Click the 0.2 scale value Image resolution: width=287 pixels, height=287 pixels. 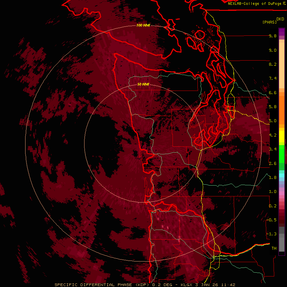point(273,206)
